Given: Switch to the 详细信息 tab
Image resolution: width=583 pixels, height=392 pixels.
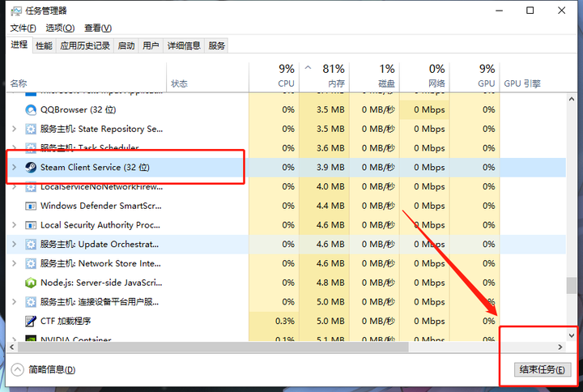Looking at the screenshot, I should click(184, 45).
